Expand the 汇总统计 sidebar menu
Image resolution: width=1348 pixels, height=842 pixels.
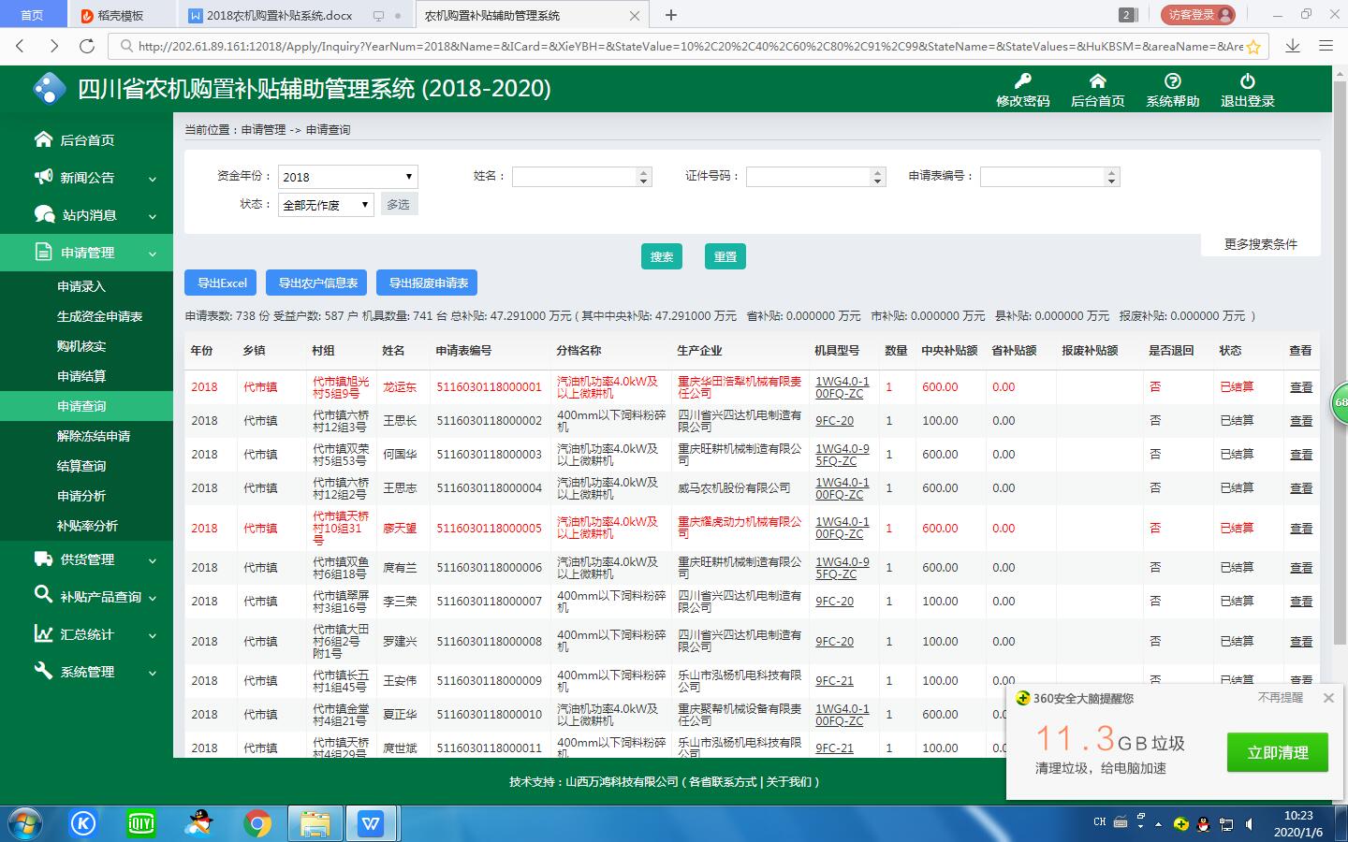153,635
